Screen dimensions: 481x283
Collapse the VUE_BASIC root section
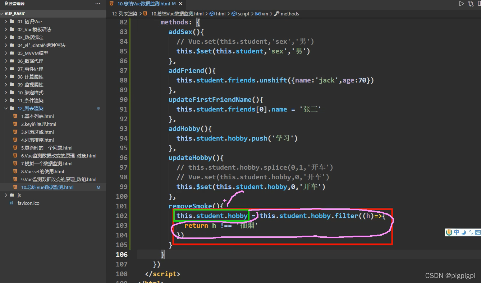point(53,14)
